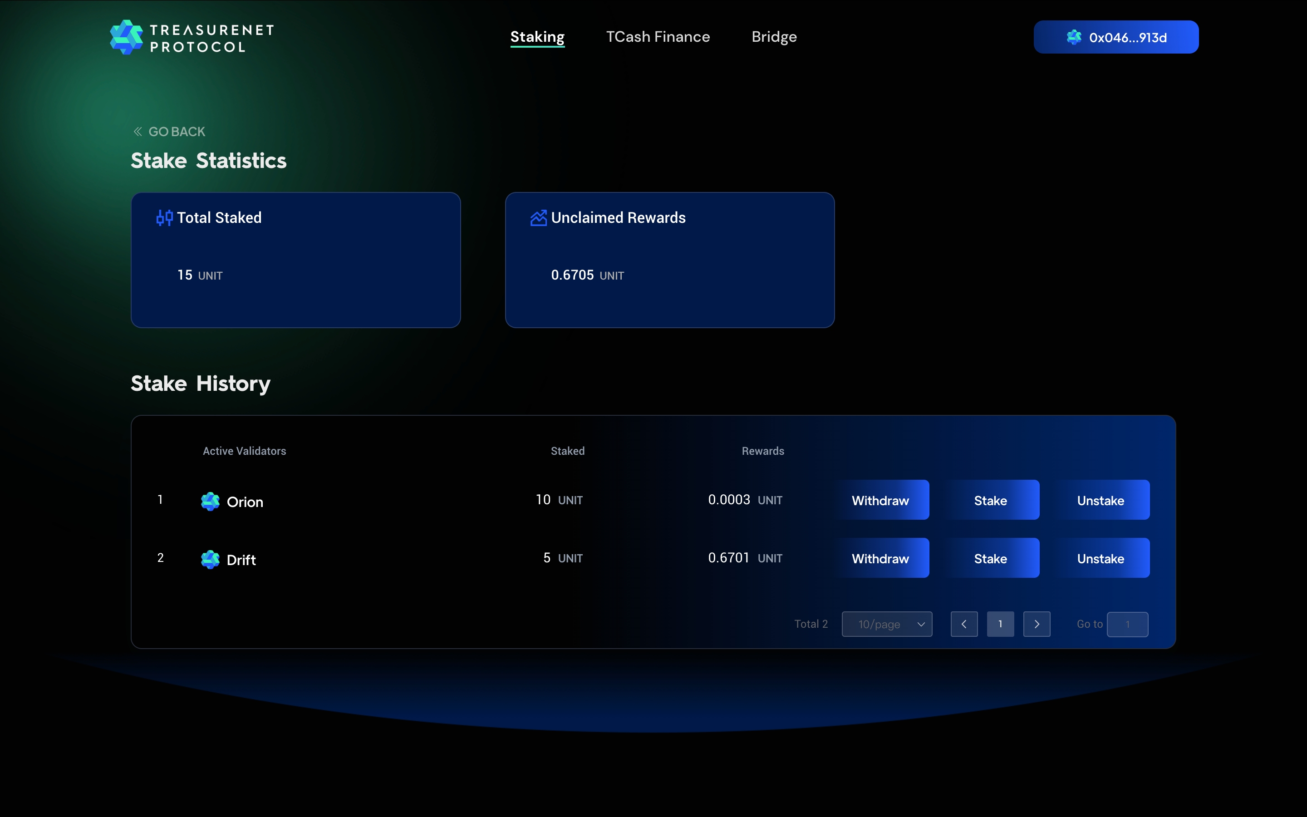This screenshot has height=817, width=1307.
Task: Open the TCash Finance tab
Action: 658,37
